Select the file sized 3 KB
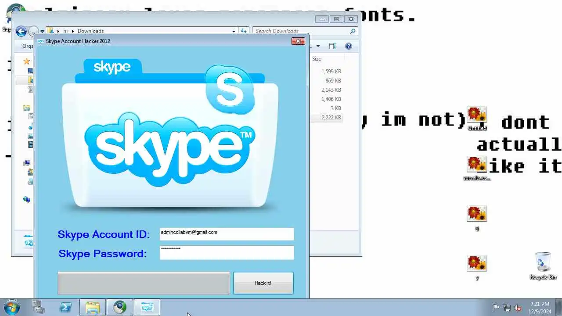This screenshot has height=316, width=562. [x=335, y=108]
